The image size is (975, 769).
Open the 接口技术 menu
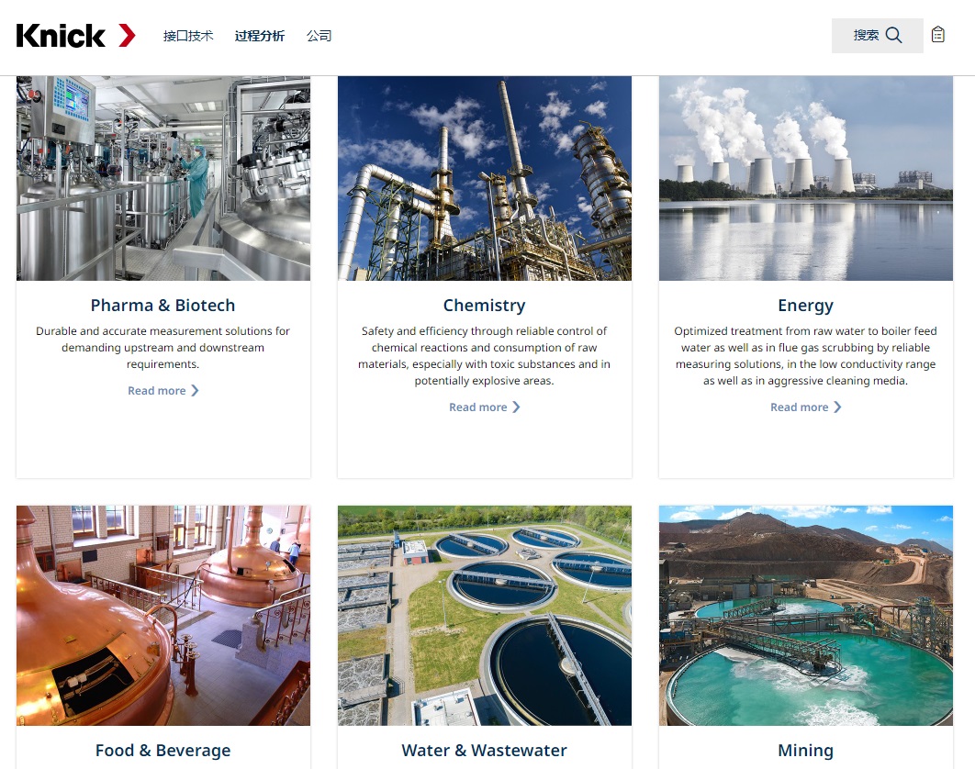188,36
